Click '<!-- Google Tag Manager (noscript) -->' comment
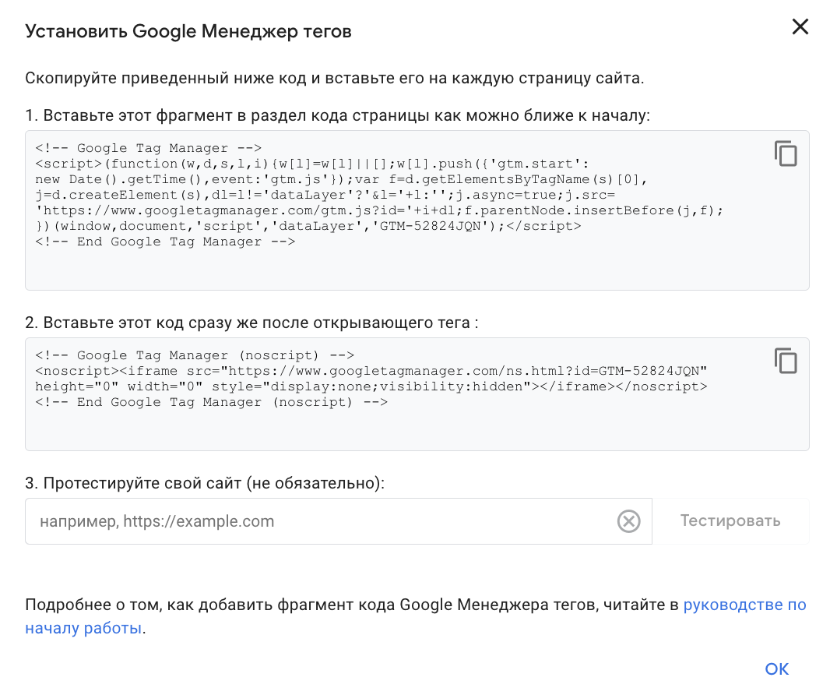Image resolution: width=830 pixels, height=695 pixels. click(x=195, y=355)
